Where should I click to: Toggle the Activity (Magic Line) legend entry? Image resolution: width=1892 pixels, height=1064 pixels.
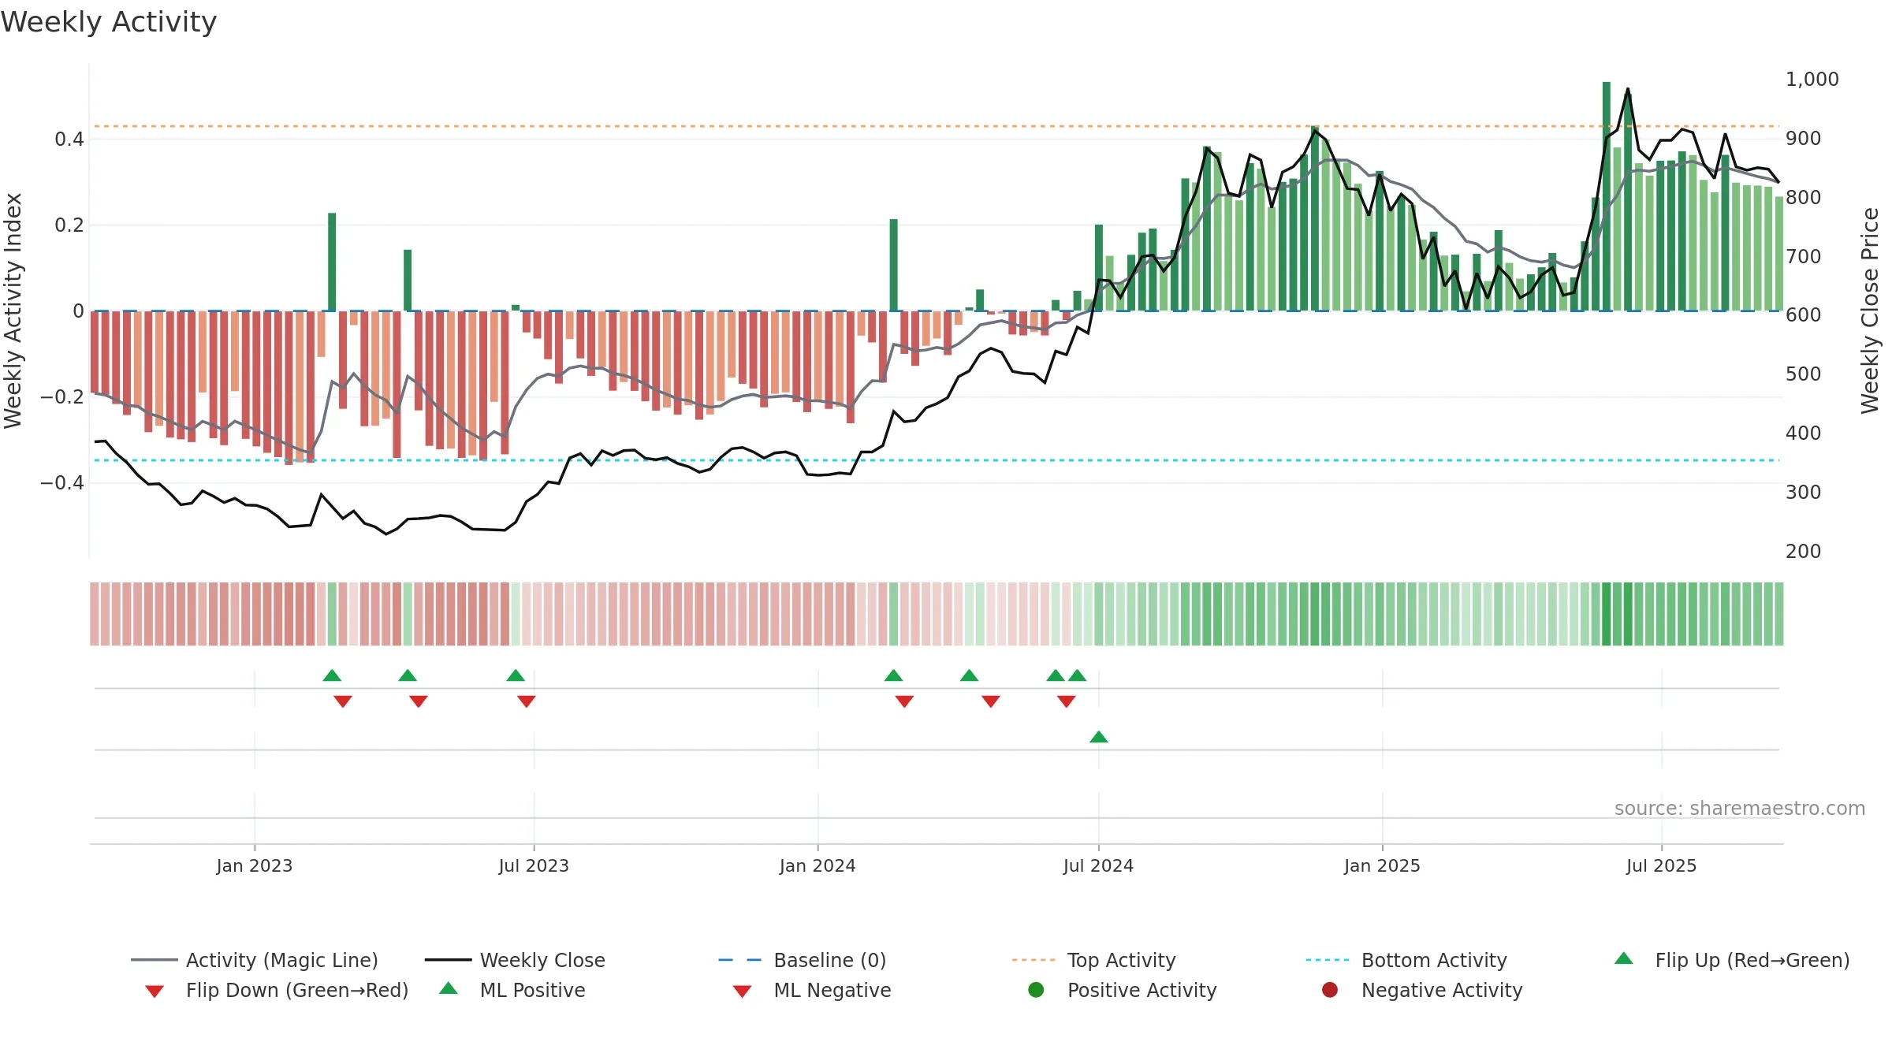tap(254, 960)
